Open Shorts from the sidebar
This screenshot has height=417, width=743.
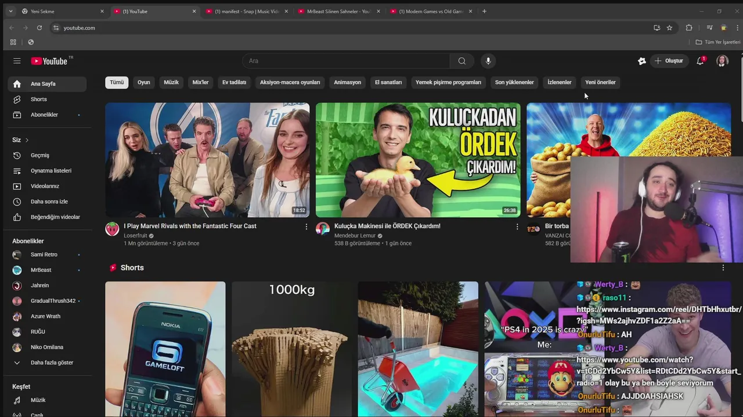[47, 99]
